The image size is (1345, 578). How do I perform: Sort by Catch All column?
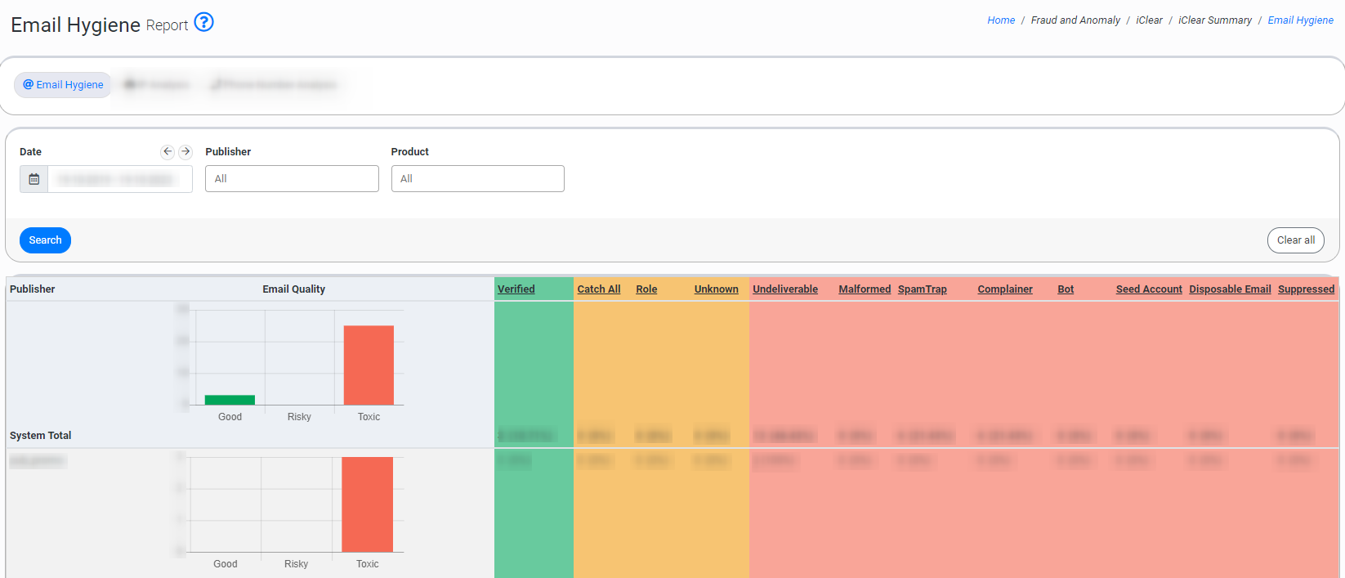(598, 289)
